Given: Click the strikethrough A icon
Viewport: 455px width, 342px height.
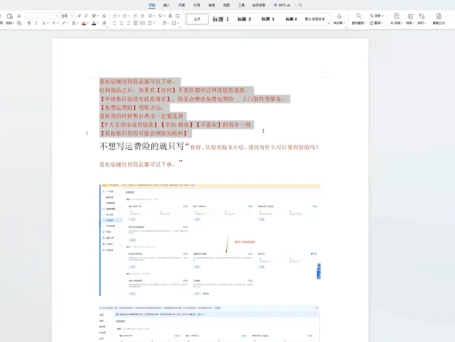Looking at the screenshot, I should click(54, 23).
